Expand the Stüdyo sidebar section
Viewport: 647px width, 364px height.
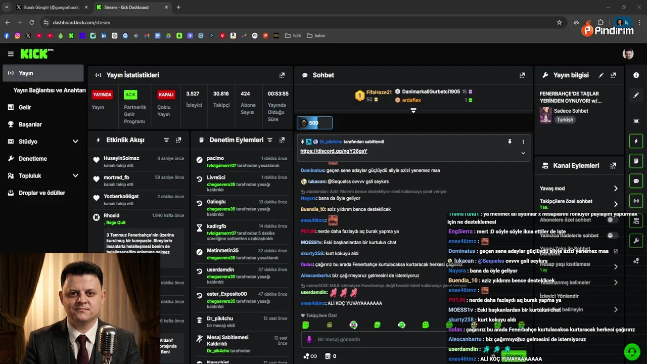pyautogui.click(x=75, y=142)
